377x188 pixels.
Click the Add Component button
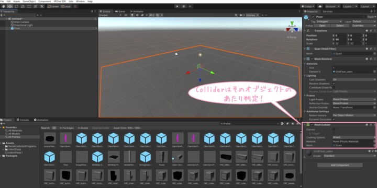click(x=340, y=165)
